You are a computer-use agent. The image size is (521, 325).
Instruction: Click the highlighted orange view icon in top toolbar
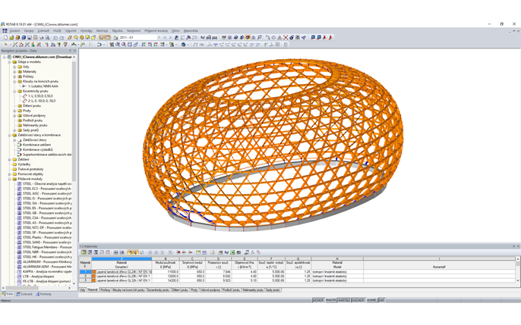[248, 38]
